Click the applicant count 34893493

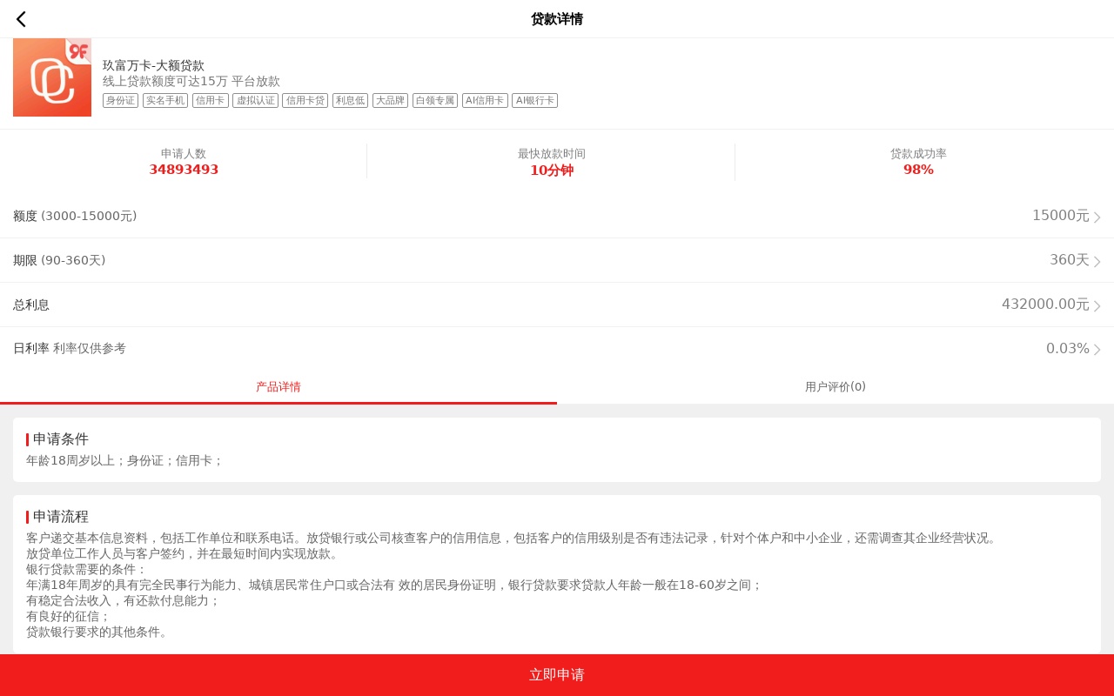(x=184, y=170)
